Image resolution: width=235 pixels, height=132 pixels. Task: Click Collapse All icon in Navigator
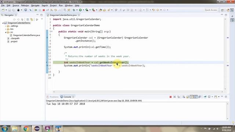[x=28, y=19]
